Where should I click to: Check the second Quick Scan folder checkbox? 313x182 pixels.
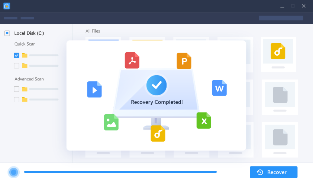(16, 66)
